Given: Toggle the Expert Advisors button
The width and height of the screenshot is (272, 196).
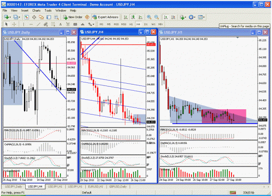Looking at the screenshot, I should pyautogui.click(x=105, y=17).
